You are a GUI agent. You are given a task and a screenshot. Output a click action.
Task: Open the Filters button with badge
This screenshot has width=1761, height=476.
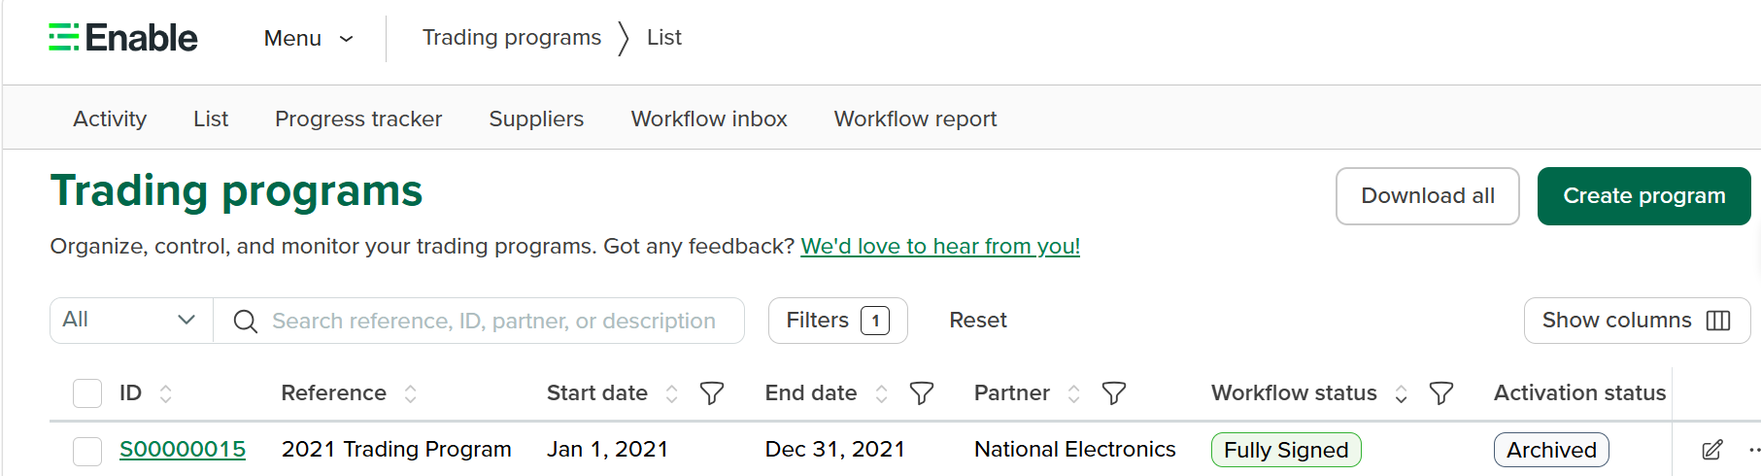point(837,321)
